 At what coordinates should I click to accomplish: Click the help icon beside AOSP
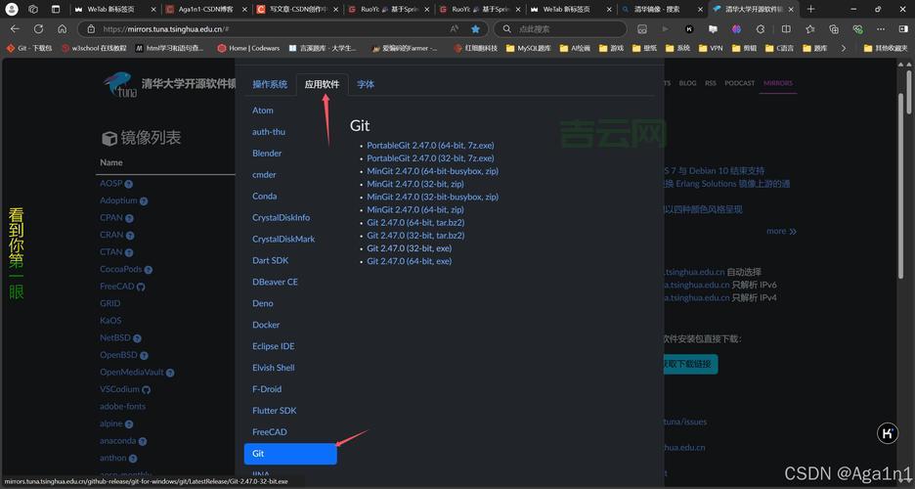coord(129,184)
